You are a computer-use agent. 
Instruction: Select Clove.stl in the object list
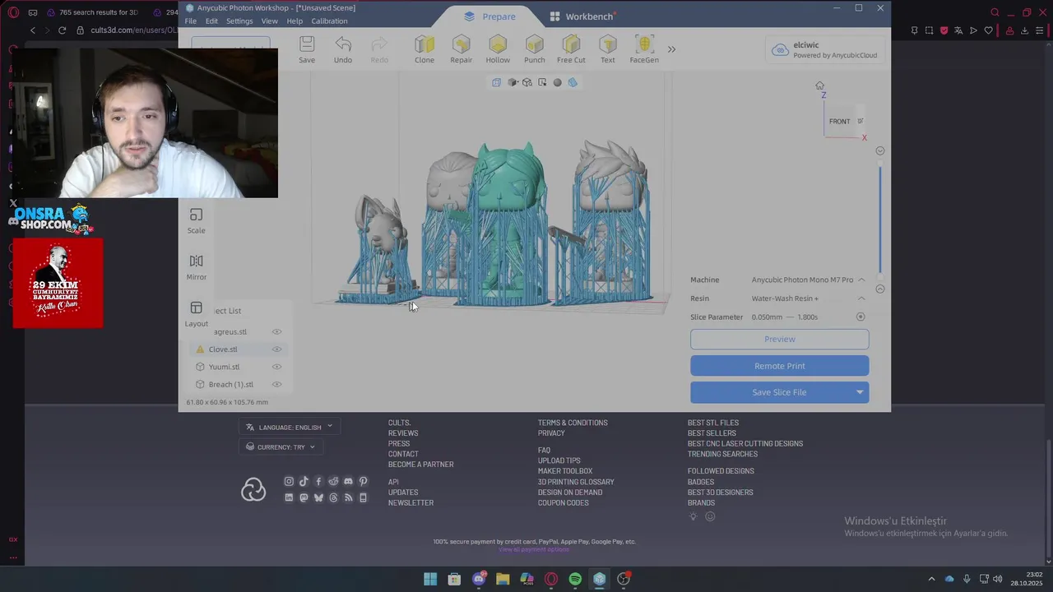click(223, 349)
